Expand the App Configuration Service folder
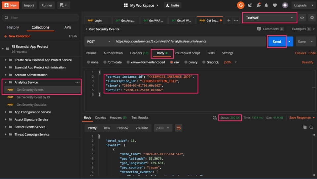 (x=6, y=112)
